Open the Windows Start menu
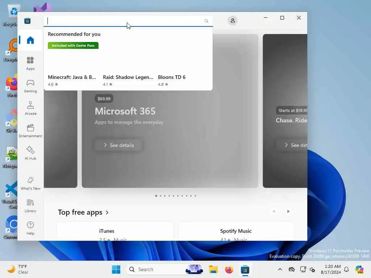Image resolution: width=371 pixels, height=278 pixels. pyautogui.click(x=116, y=269)
